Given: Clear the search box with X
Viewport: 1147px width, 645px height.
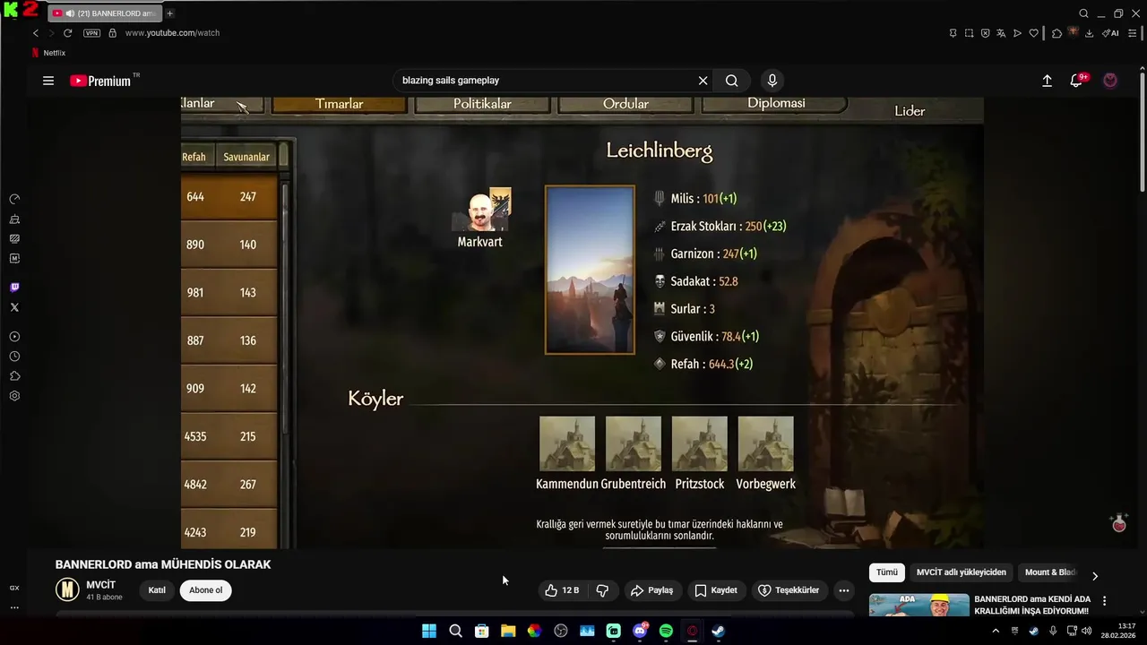Looking at the screenshot, I should point(703,81).
